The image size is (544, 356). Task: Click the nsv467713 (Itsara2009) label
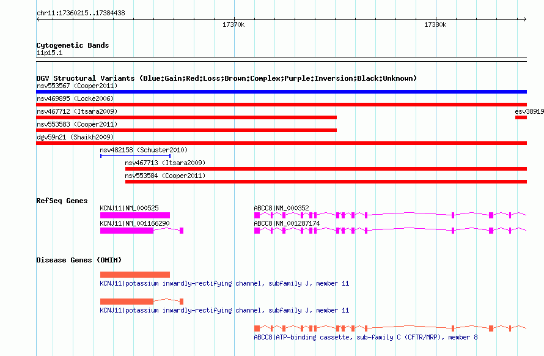(165, 163)
